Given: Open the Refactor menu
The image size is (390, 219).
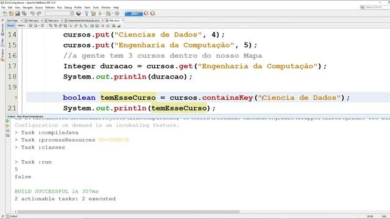Looking at the screenshot, I should 50,7.
